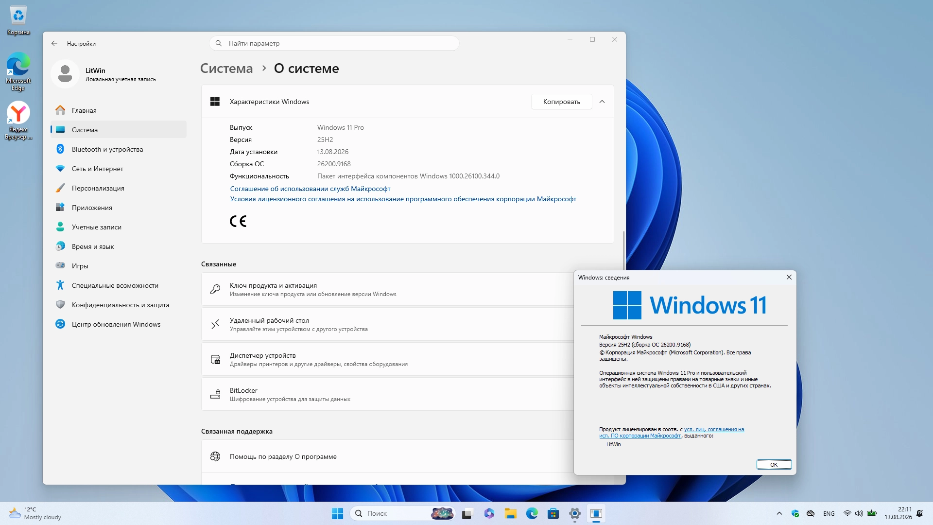Focus the Найти параметр search field
This screenshot has width=933, height=525.
[334, 43]
